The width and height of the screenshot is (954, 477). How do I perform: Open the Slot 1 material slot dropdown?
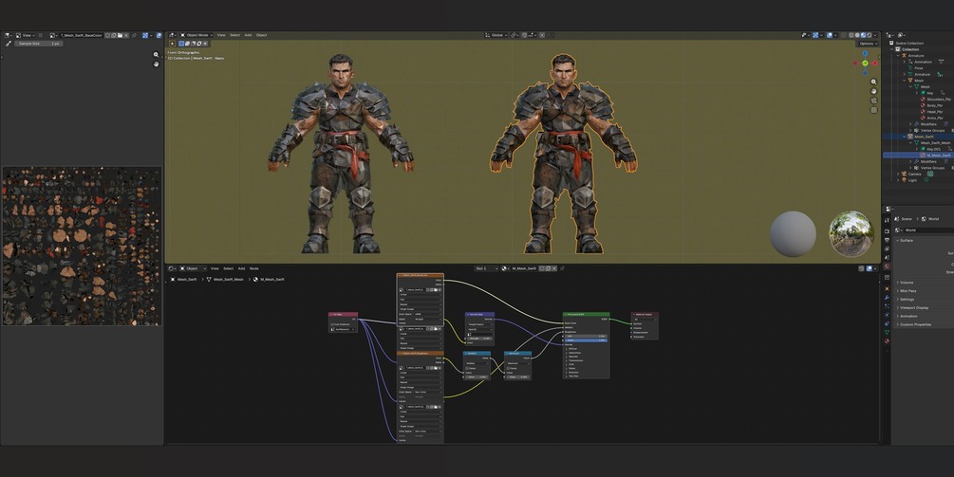tap(486, 268)
